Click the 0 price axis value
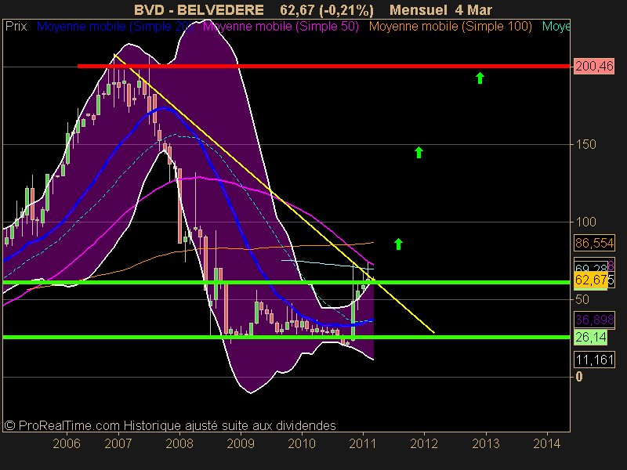This screenshot has height=470, width=627. (578, 377)
